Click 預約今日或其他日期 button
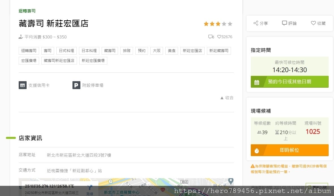 [x=290, y=82]
